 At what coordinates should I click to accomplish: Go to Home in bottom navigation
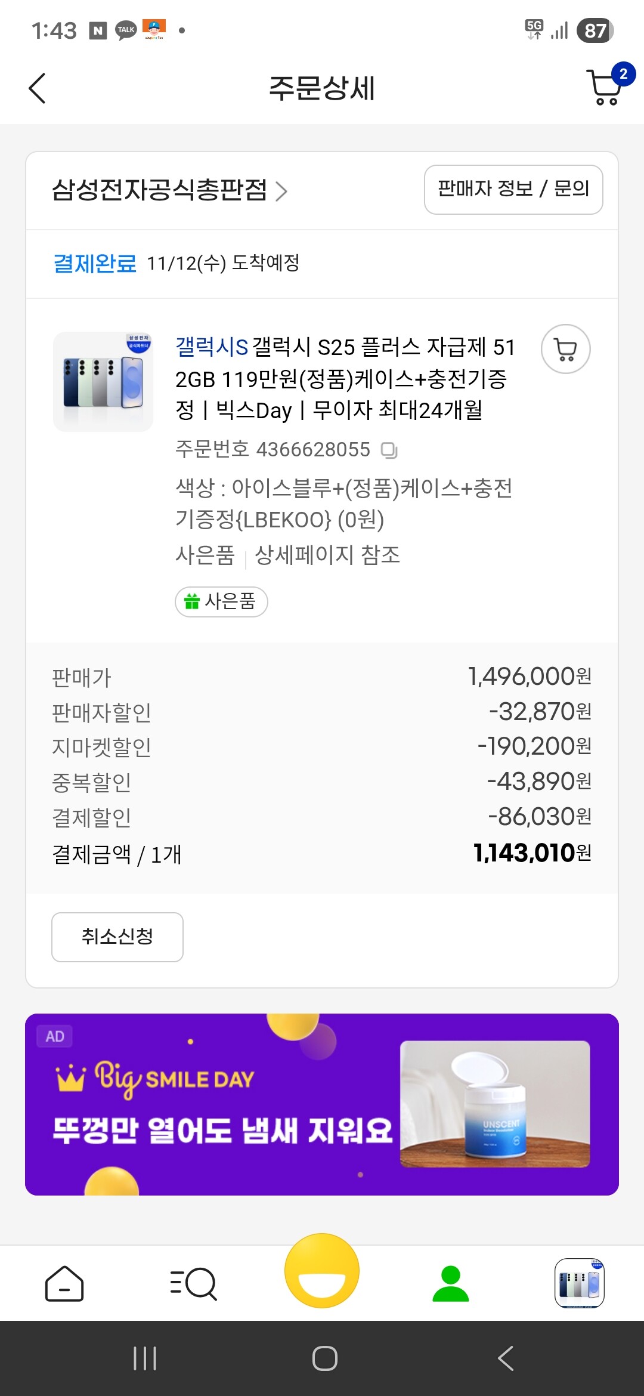pyautogui.click(x=64, y=1284)
